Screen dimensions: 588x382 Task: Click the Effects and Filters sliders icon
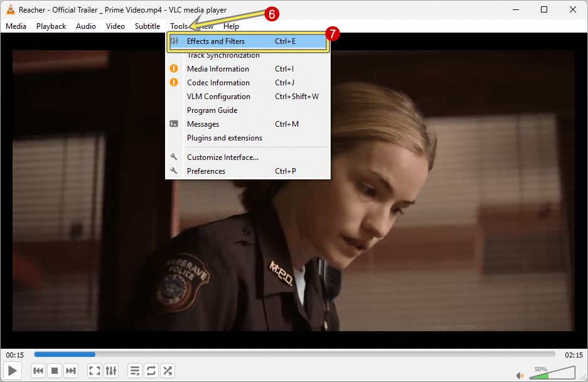coord(174,41)
